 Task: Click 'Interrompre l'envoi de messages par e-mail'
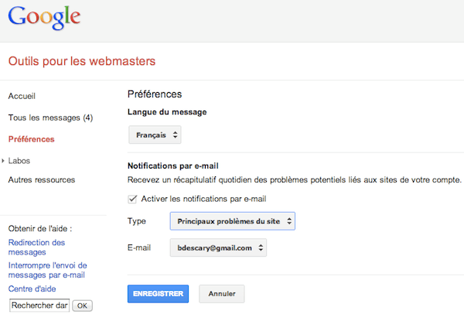(x=46, y=269)
